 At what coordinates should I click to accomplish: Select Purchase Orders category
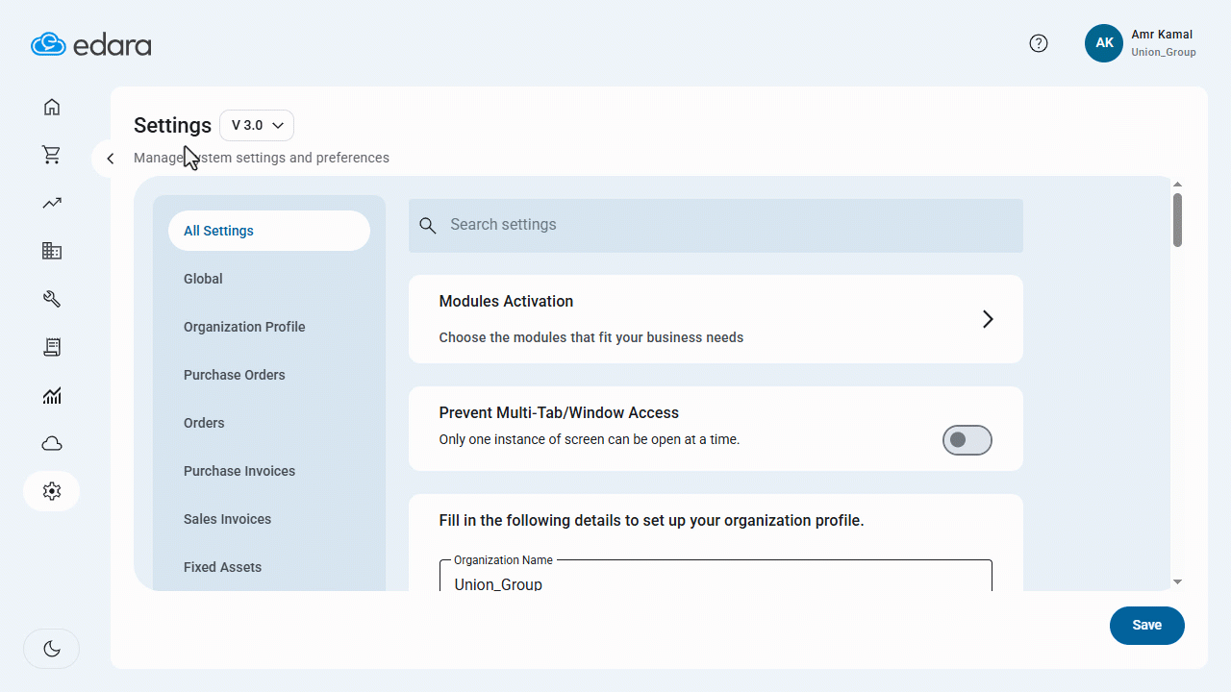tap(269, 375)
